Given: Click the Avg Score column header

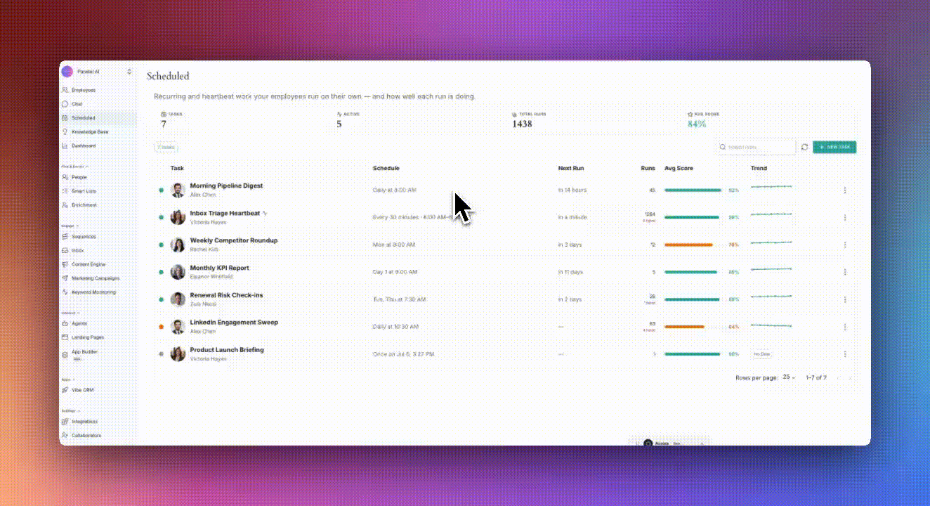Looking at the screenshot, I should [679, 169].
